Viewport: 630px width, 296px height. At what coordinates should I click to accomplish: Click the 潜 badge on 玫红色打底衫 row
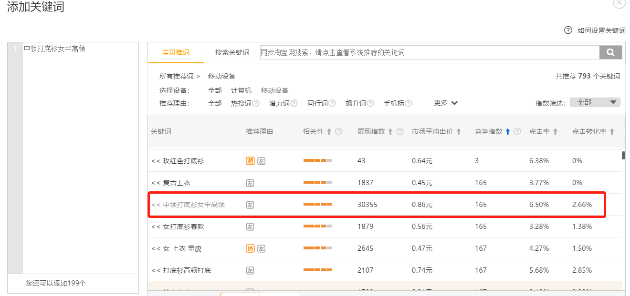coord(250,161)
